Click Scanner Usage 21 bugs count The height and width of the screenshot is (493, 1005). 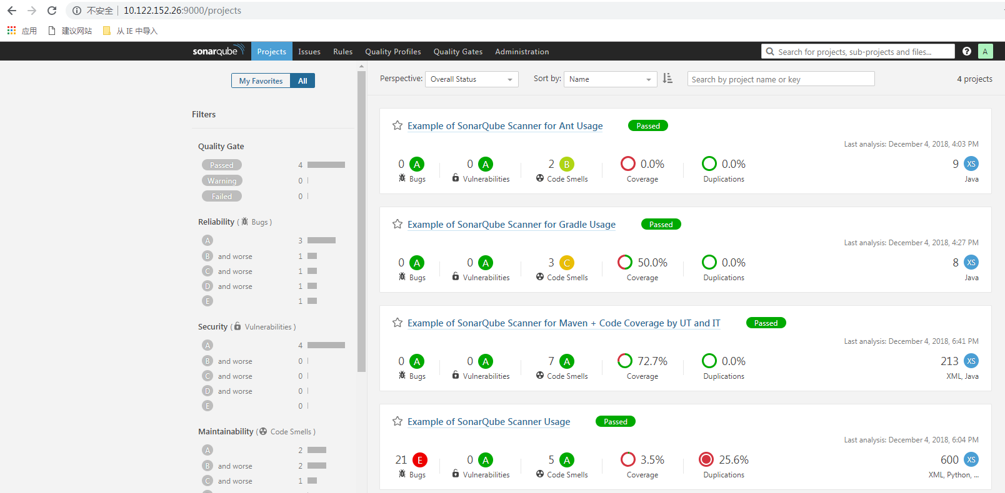[x=401, y=460]
